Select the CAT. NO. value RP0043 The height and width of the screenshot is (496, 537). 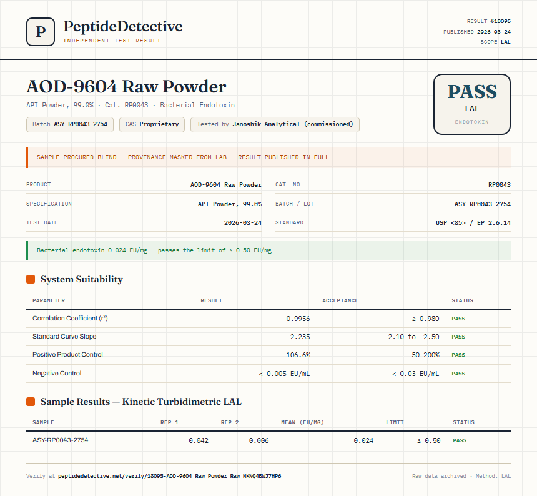click(500, 185)
